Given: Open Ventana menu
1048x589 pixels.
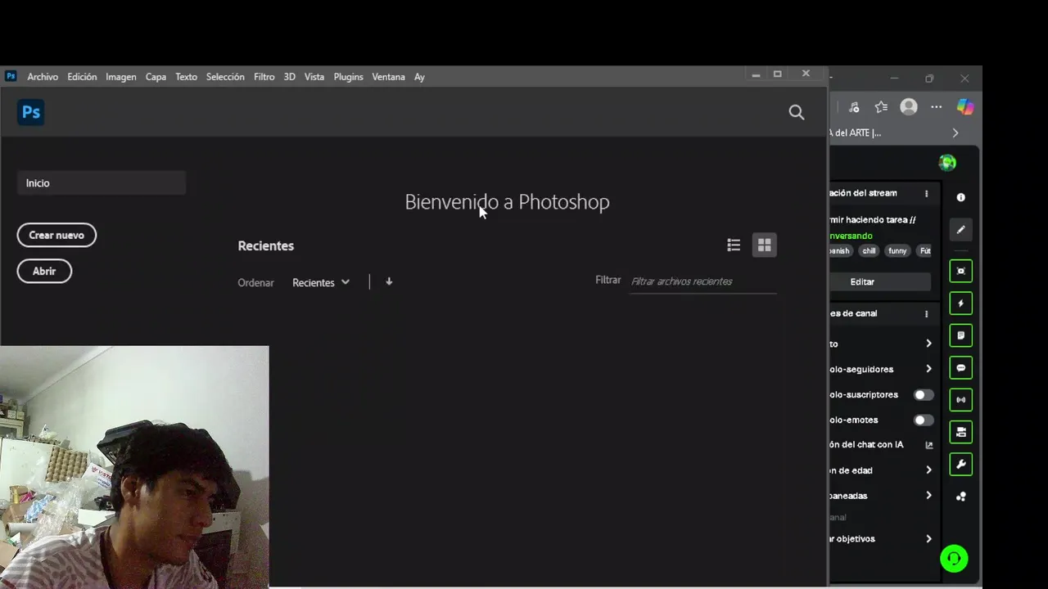Looking at the screenshot, I should coord(388,77).
